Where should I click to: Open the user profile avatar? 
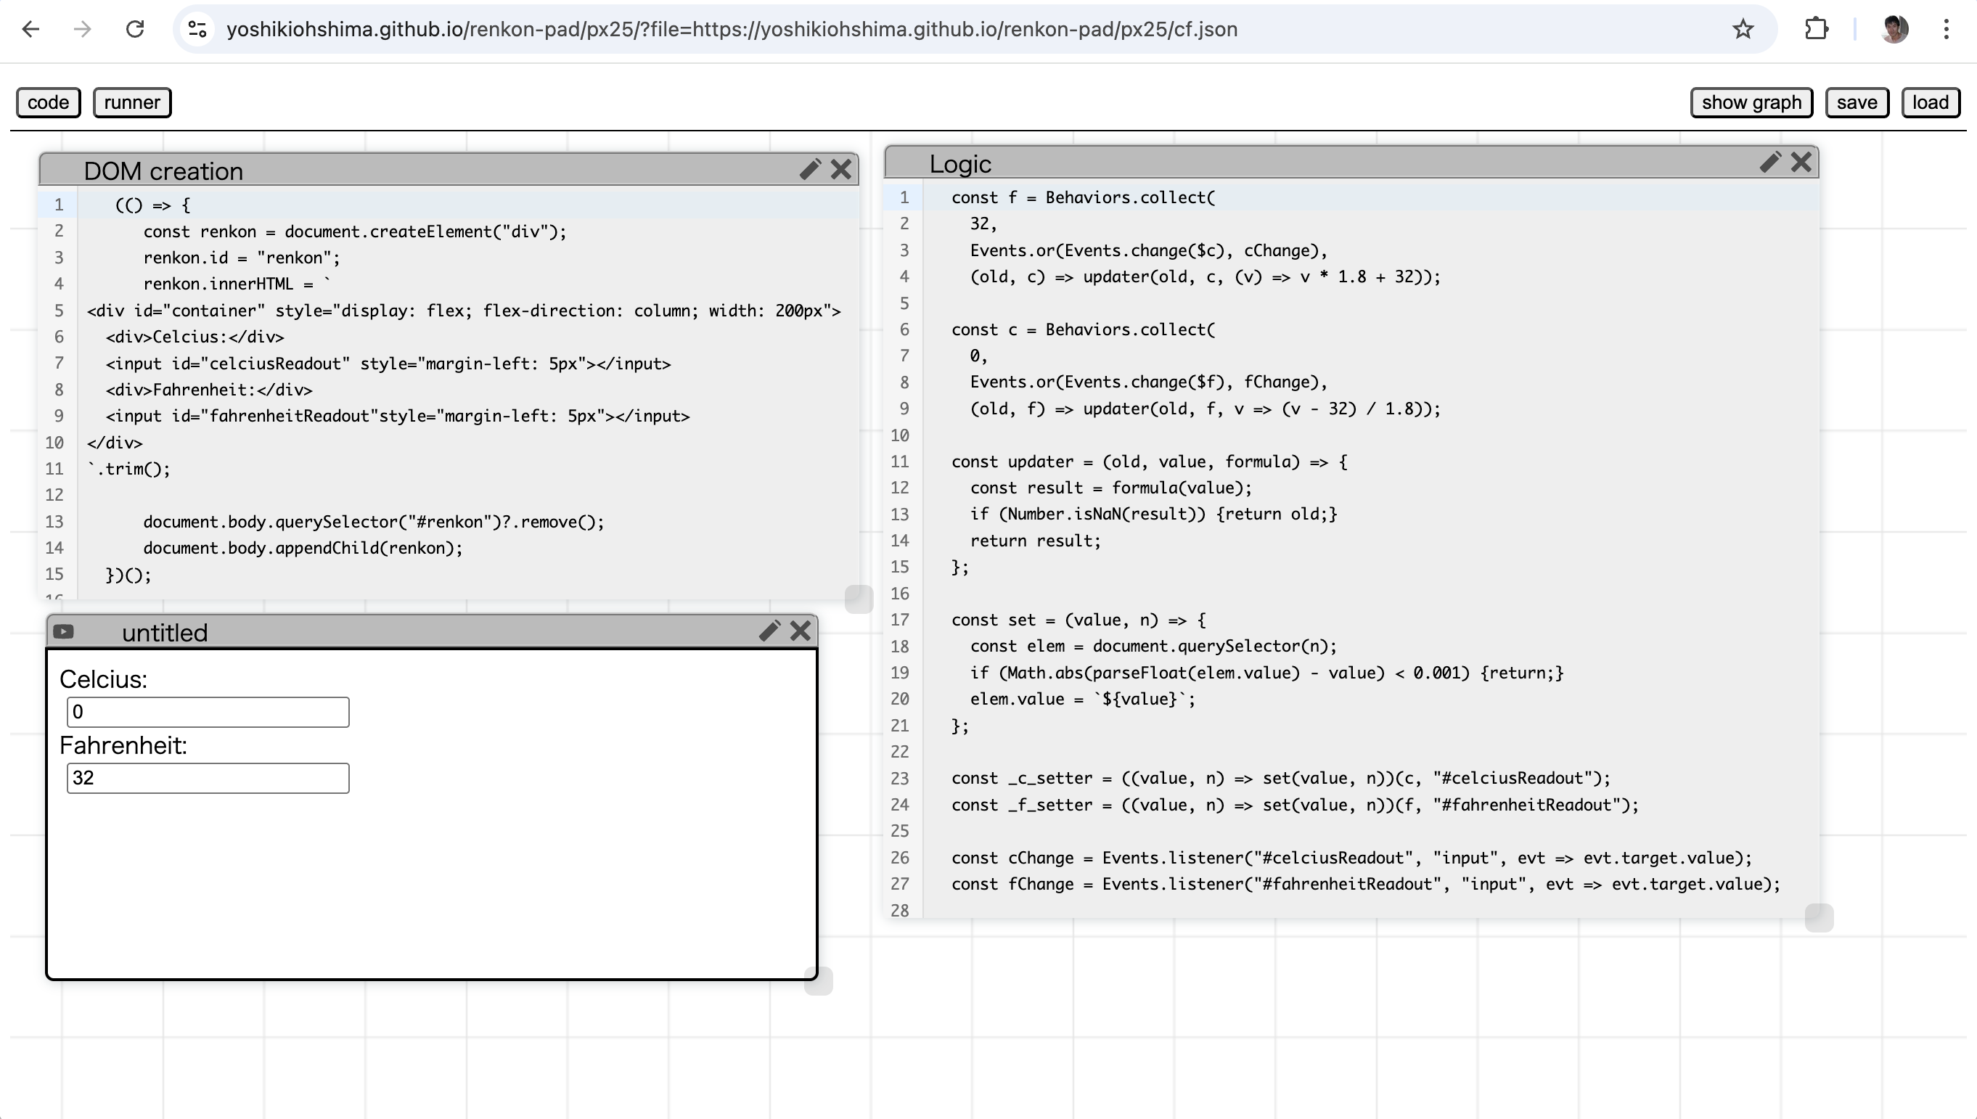[1894, 29]
